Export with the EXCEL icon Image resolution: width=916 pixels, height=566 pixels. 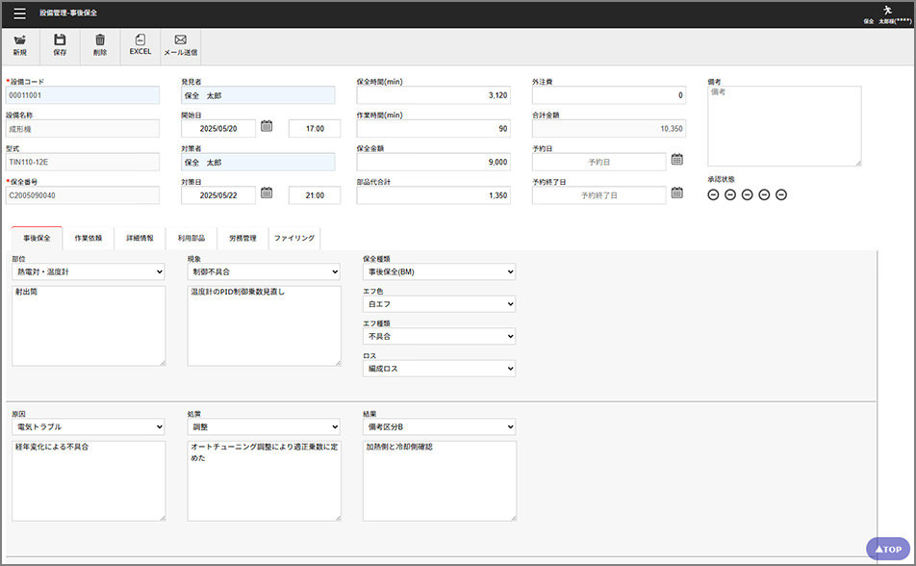(x=140, y=45)
